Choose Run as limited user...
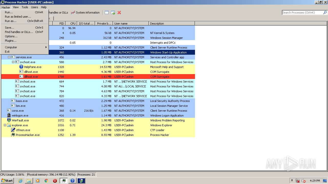Screen dimensions: 328x184 pyautogui.click(x=24, y=17)
